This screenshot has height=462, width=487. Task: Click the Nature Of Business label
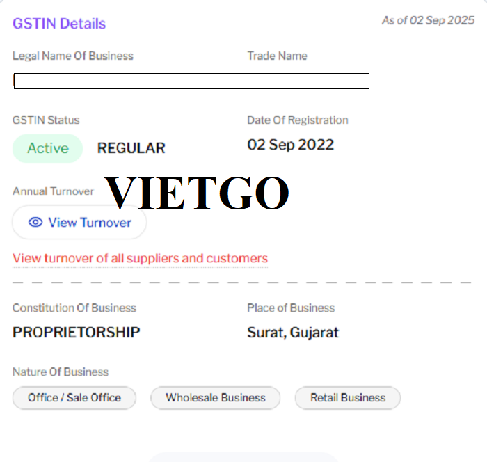61,372
